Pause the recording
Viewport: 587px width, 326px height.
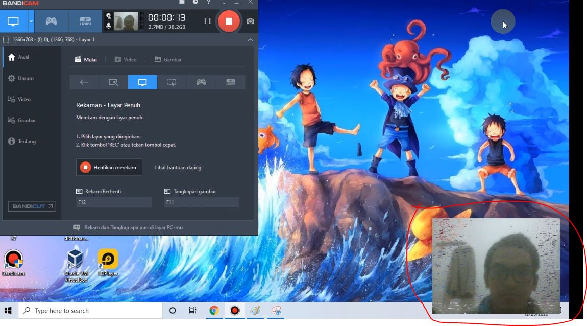click(207, 21)
